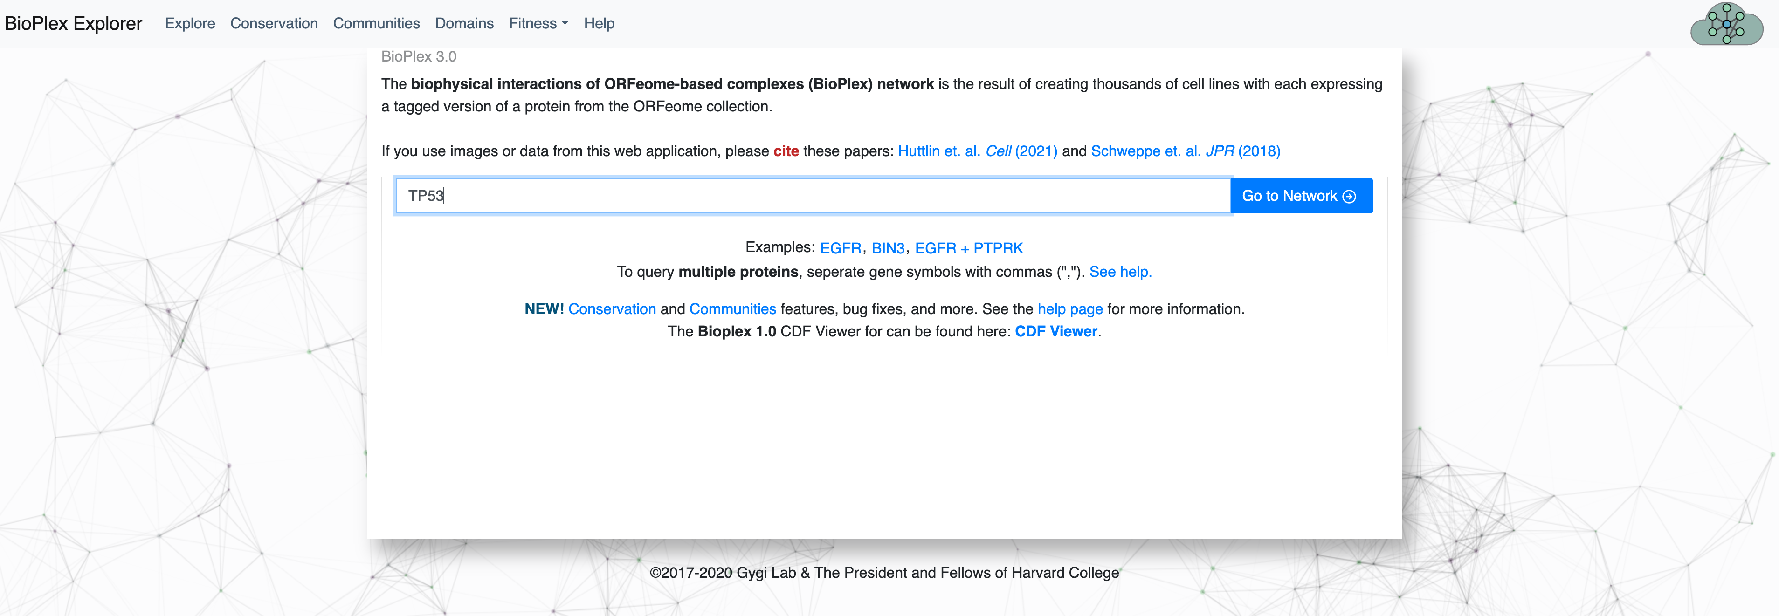Open the Explore menu item
The height and width of the screenshot is (616, 1779).
click(190, 23)
